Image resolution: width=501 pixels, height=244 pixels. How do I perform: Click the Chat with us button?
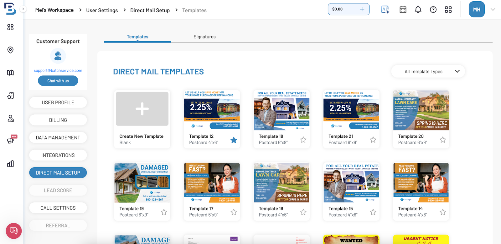(58, 81)
